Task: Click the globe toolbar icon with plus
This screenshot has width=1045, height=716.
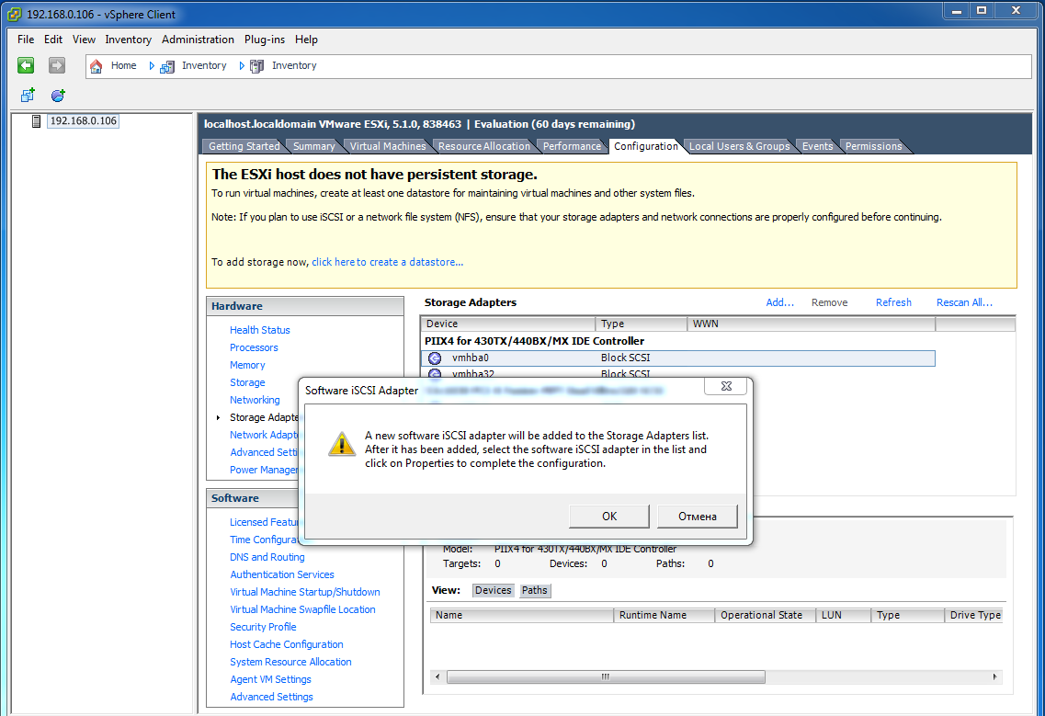Action: tap(58, 96)
